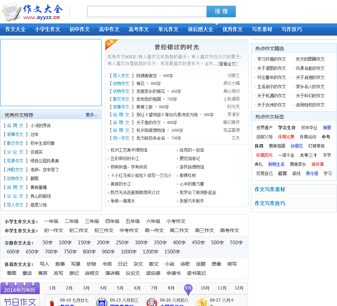Choose the 500字 word-count filter link
Image resolution: width=337 pixels, height=306 pixels.
(217, 243)
